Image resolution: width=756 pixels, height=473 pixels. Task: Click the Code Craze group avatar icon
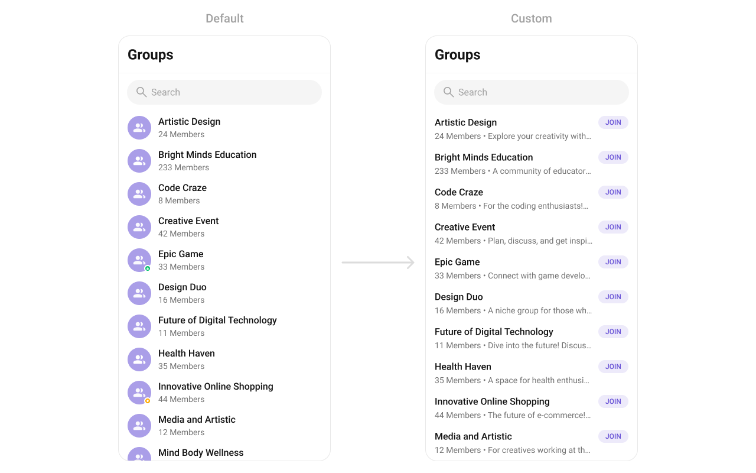click(139, 194)
